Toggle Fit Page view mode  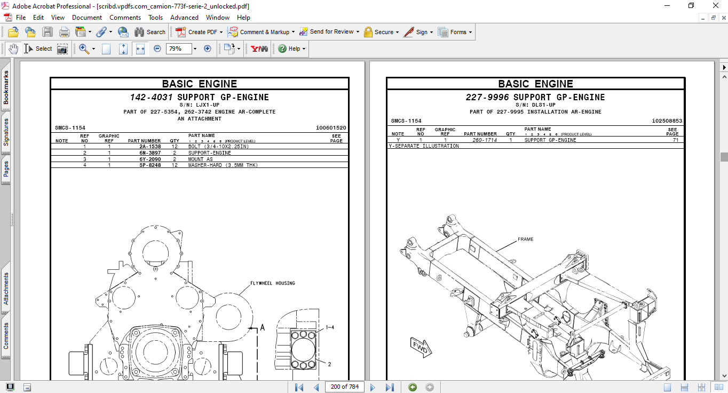pyautogui.click(x=123, y=49)
